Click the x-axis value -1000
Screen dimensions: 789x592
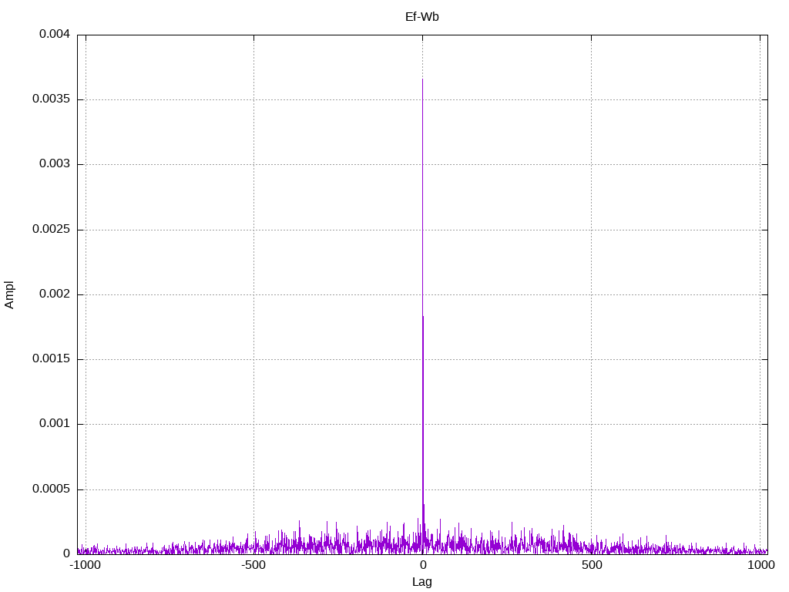pos(85,565)
